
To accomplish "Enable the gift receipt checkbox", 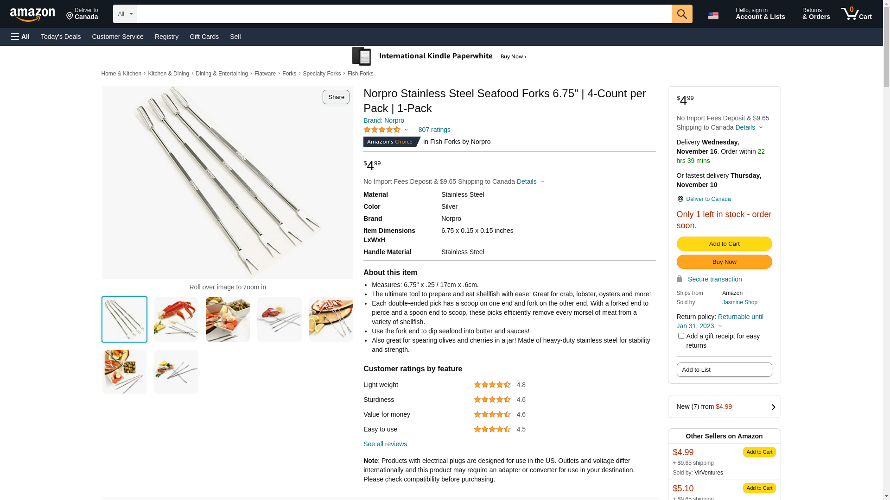I will click(x=681, y=336).
